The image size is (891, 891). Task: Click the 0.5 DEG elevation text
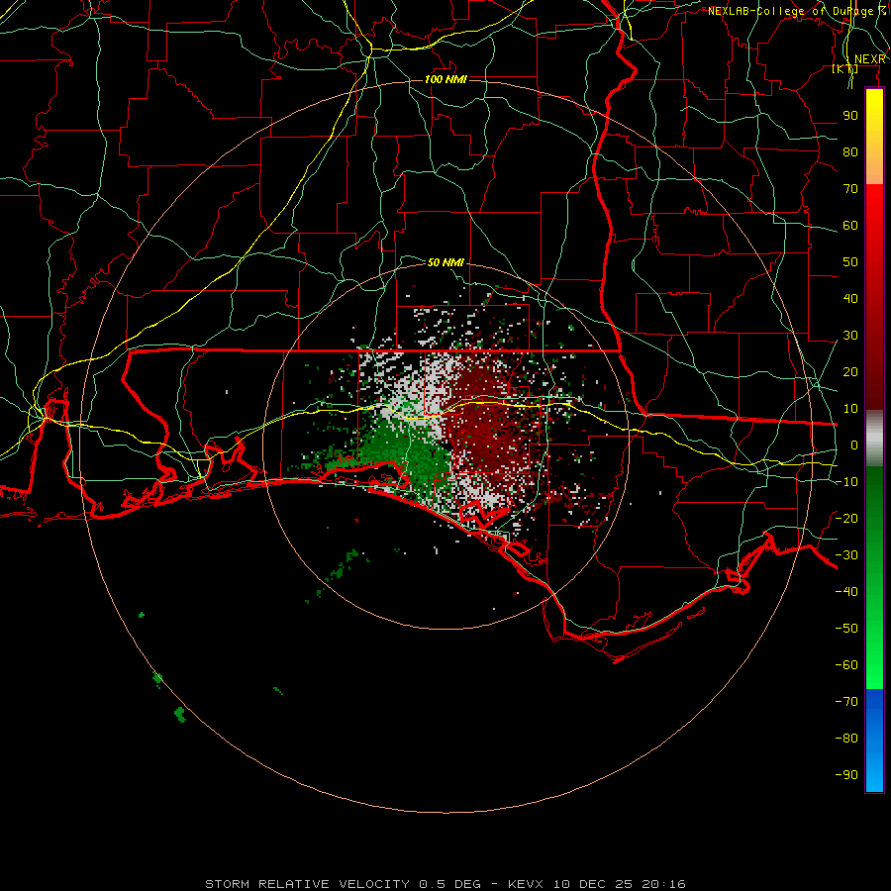(x=449, y=884)
